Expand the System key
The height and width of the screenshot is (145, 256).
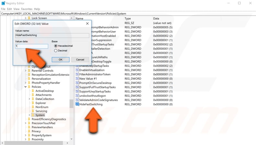pyautogui.click(x=29, y=115)
